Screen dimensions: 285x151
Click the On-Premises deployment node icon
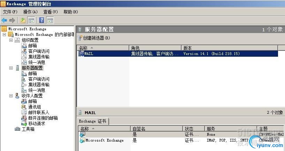[11, 34]
